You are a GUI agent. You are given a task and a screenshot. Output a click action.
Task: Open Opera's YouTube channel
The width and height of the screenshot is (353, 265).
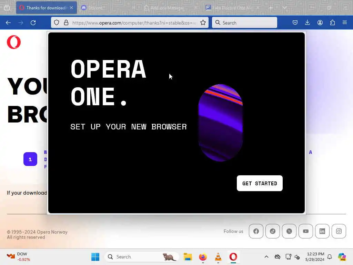click(306, 231)
